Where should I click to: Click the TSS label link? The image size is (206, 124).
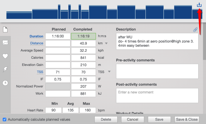(40, 72)
